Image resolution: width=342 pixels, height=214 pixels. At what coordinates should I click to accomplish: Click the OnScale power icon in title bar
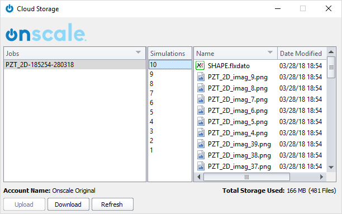tap(9, 9)
